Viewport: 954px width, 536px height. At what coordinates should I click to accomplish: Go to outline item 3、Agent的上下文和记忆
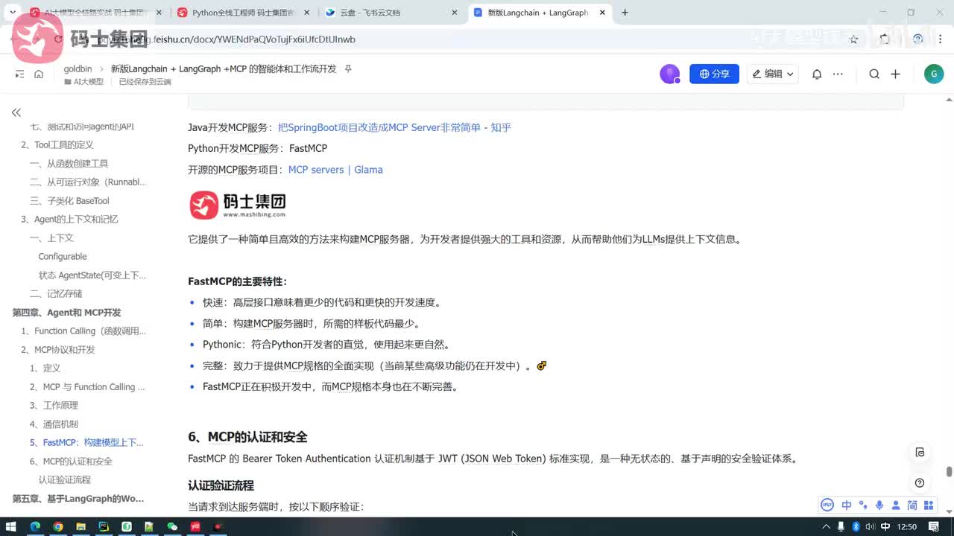click(69, 220)
